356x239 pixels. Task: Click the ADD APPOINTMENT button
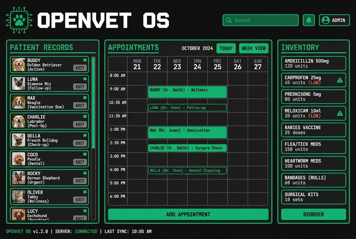tap(188, 214)
